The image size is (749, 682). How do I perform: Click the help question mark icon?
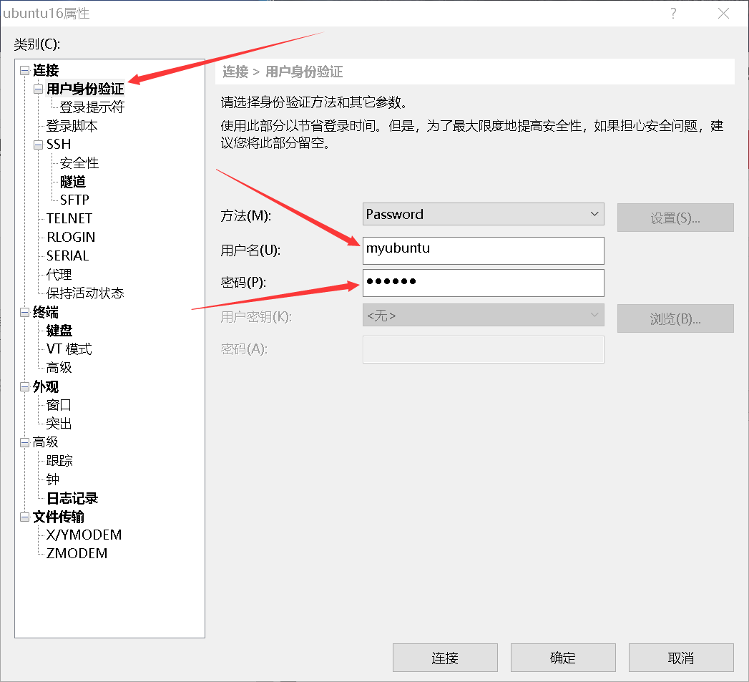point(672,13)
